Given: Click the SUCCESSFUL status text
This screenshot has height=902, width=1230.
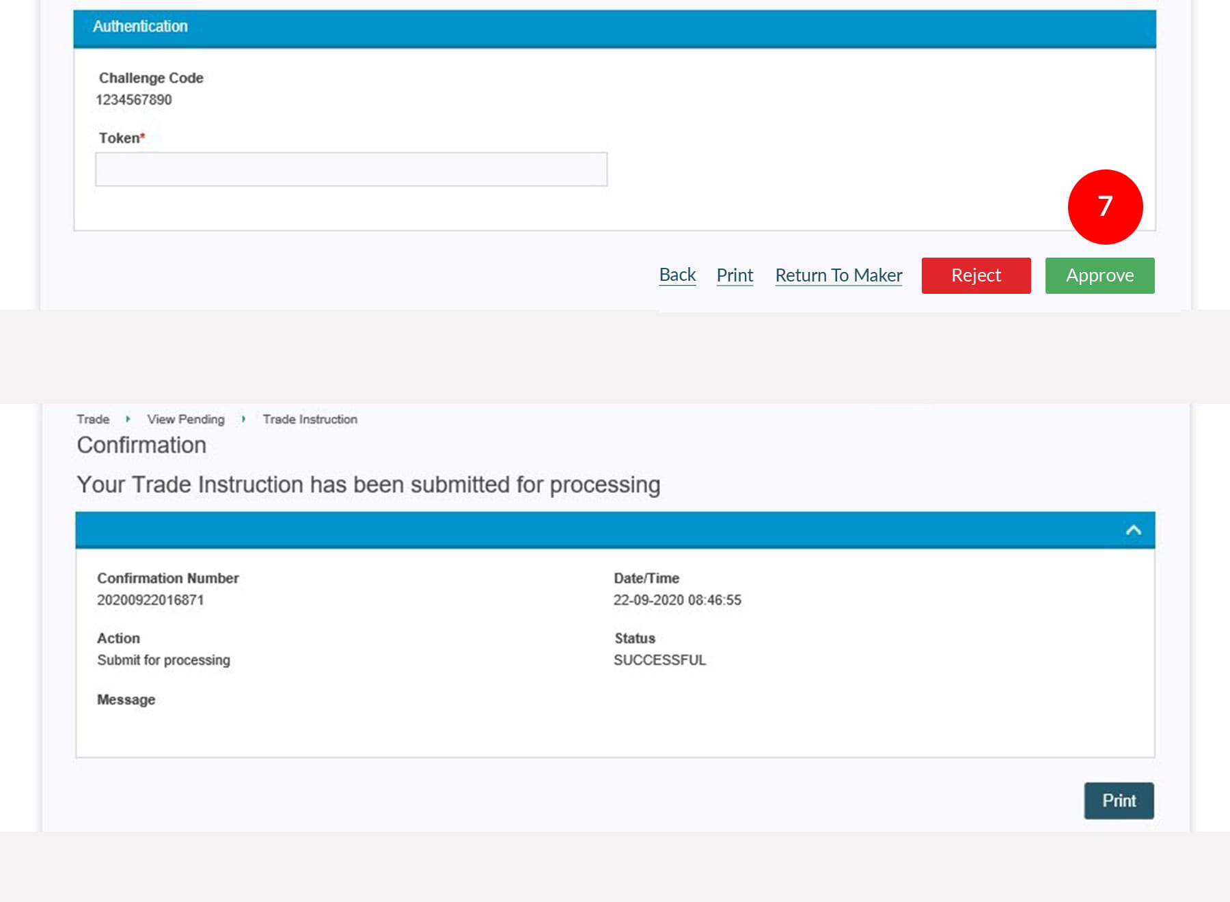Looking at the screenshot, I should pyautogui.click(x=659, y=660).
